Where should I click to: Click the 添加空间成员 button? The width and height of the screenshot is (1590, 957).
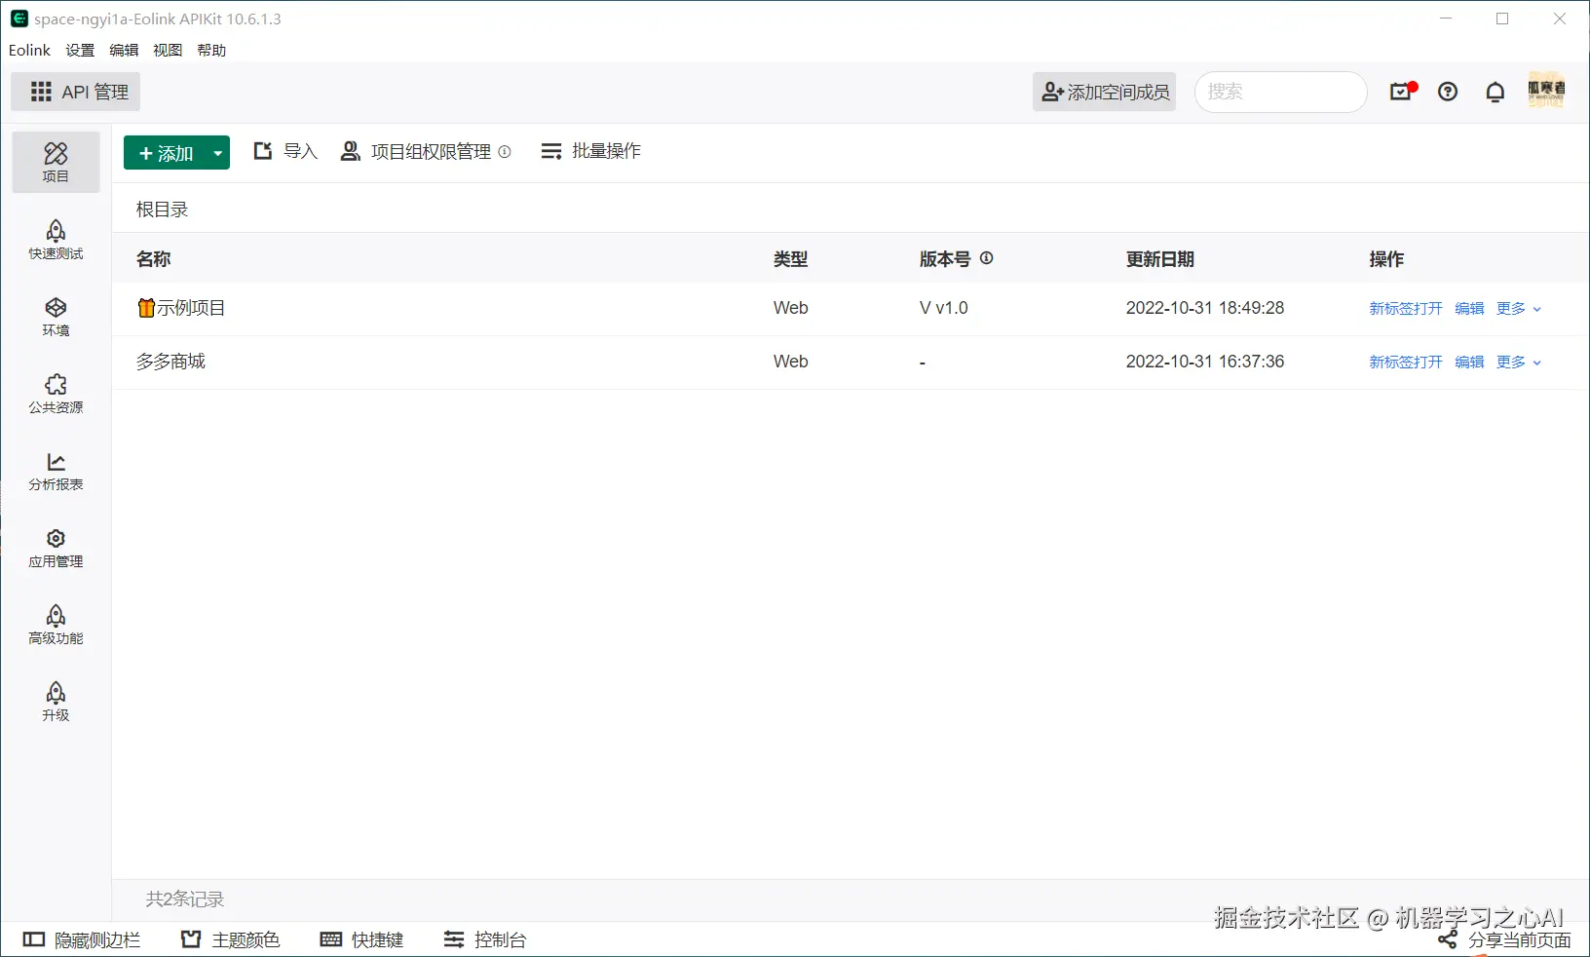(x=1104, y=92)
